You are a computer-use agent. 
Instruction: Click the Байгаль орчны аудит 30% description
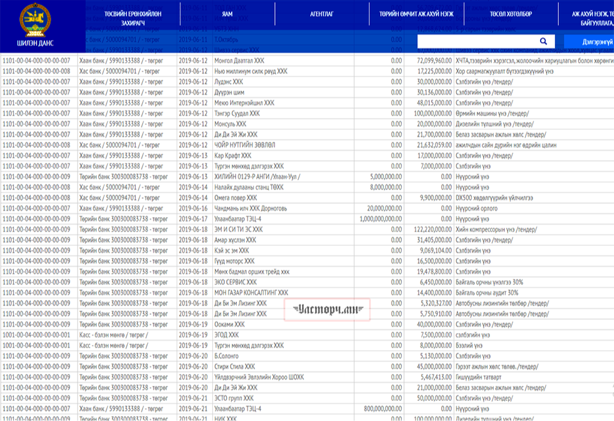(x=487, y=293)
